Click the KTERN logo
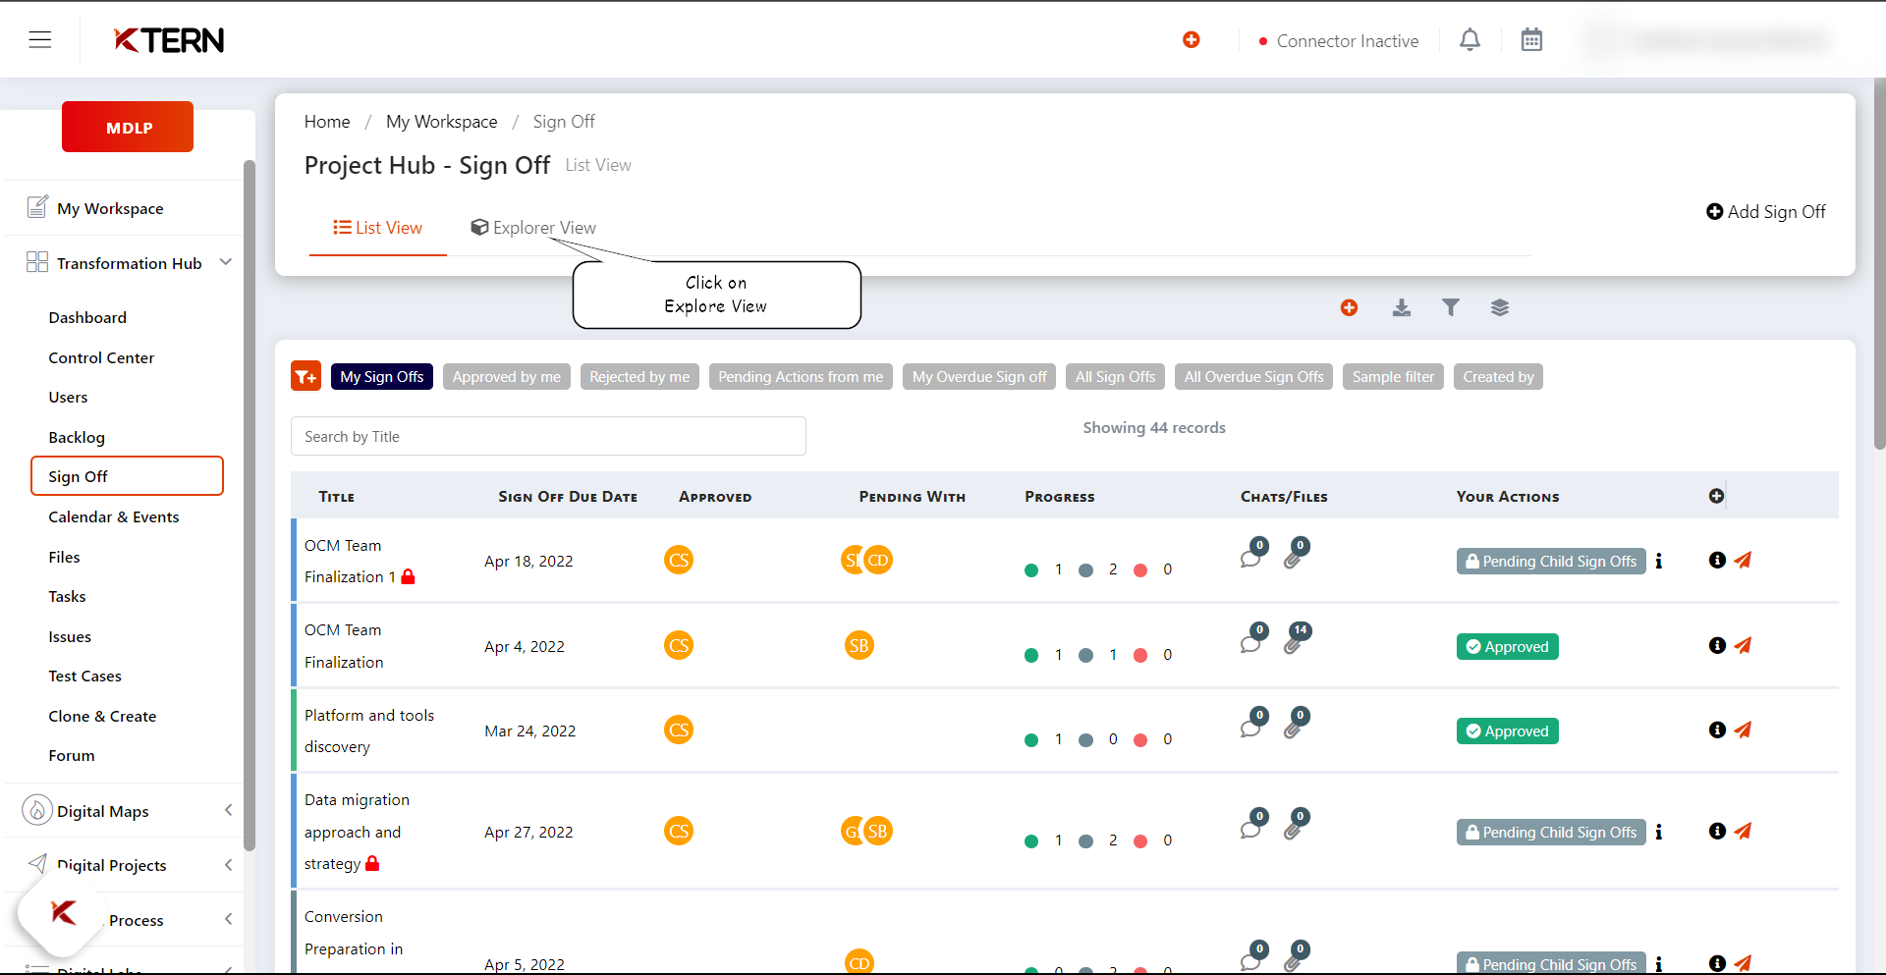The image size is (1886, 975). pos(169,40)
